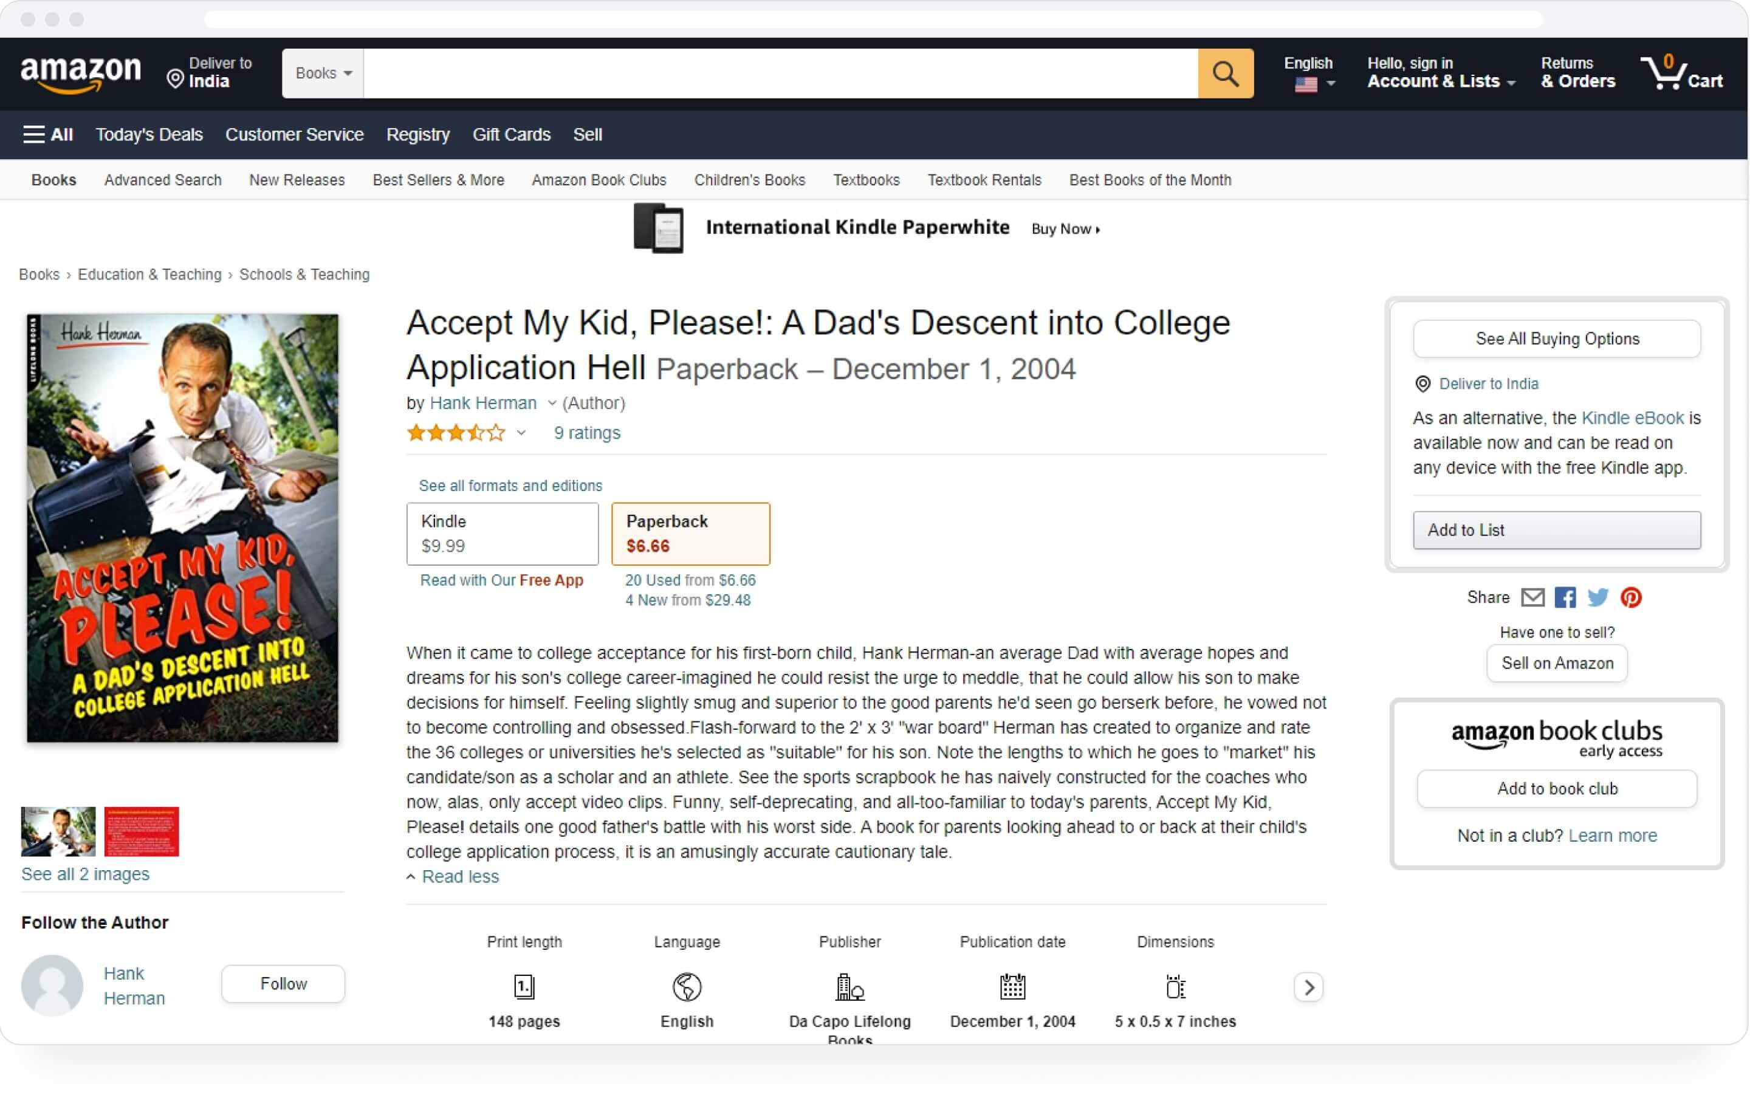Click Read with Our Free App link
Image resolution: width=1750 pixels, height=1106 pixels.
tap(501, 580)
